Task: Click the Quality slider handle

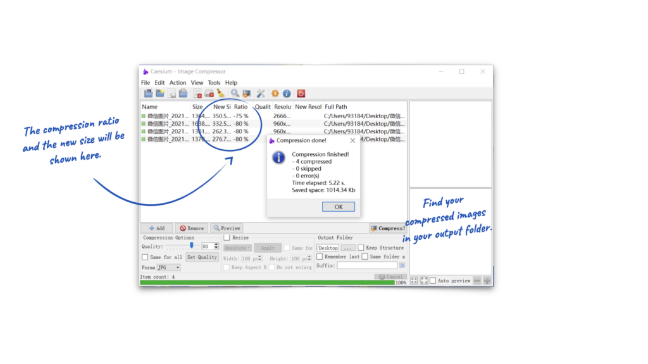Action: tap(191, 246)
